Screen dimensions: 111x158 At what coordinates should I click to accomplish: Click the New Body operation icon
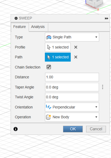click(48, 117)
